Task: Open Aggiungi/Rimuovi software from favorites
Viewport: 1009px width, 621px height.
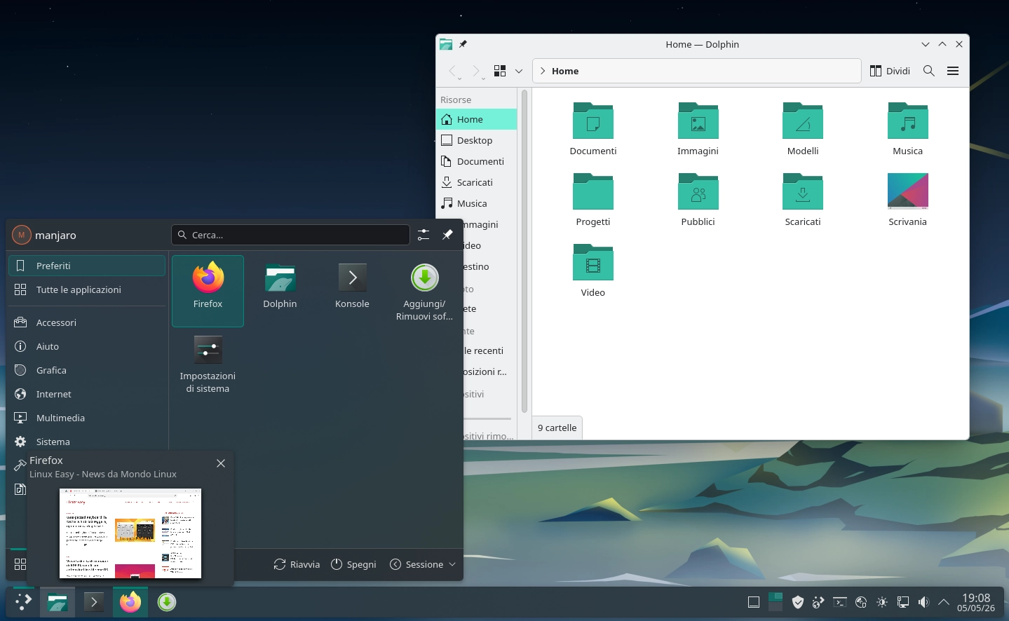Action: pyautogui.click(x=424, y=291)
